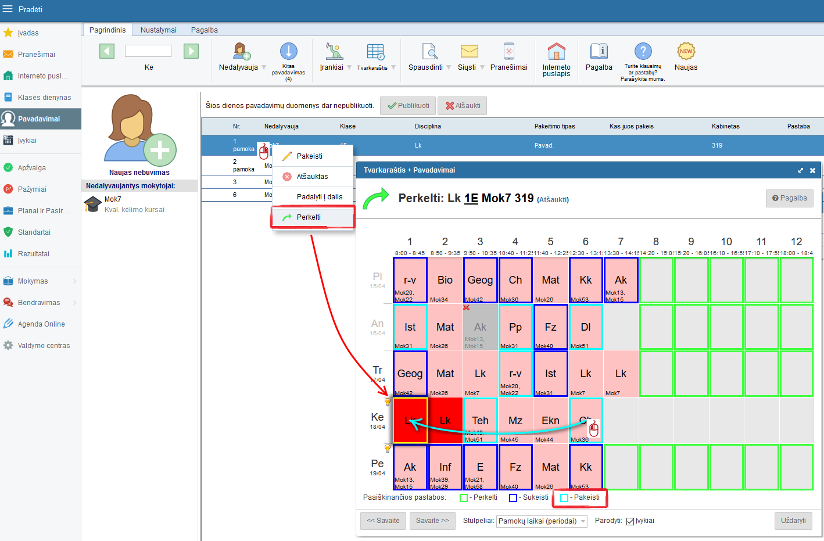Open the Pagalba book icon
The width and height of the screenshot is (824, 541).
599,51
